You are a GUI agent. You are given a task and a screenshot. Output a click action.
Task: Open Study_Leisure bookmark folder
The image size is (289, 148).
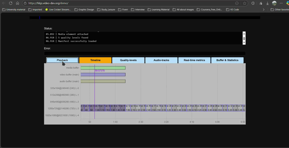click(106, 10)
